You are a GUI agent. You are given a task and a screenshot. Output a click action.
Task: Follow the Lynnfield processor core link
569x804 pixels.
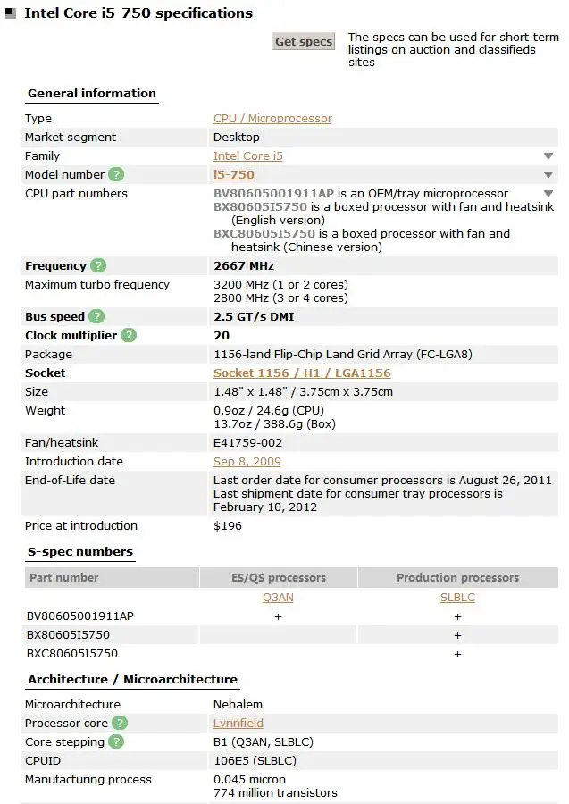point(238,723)
